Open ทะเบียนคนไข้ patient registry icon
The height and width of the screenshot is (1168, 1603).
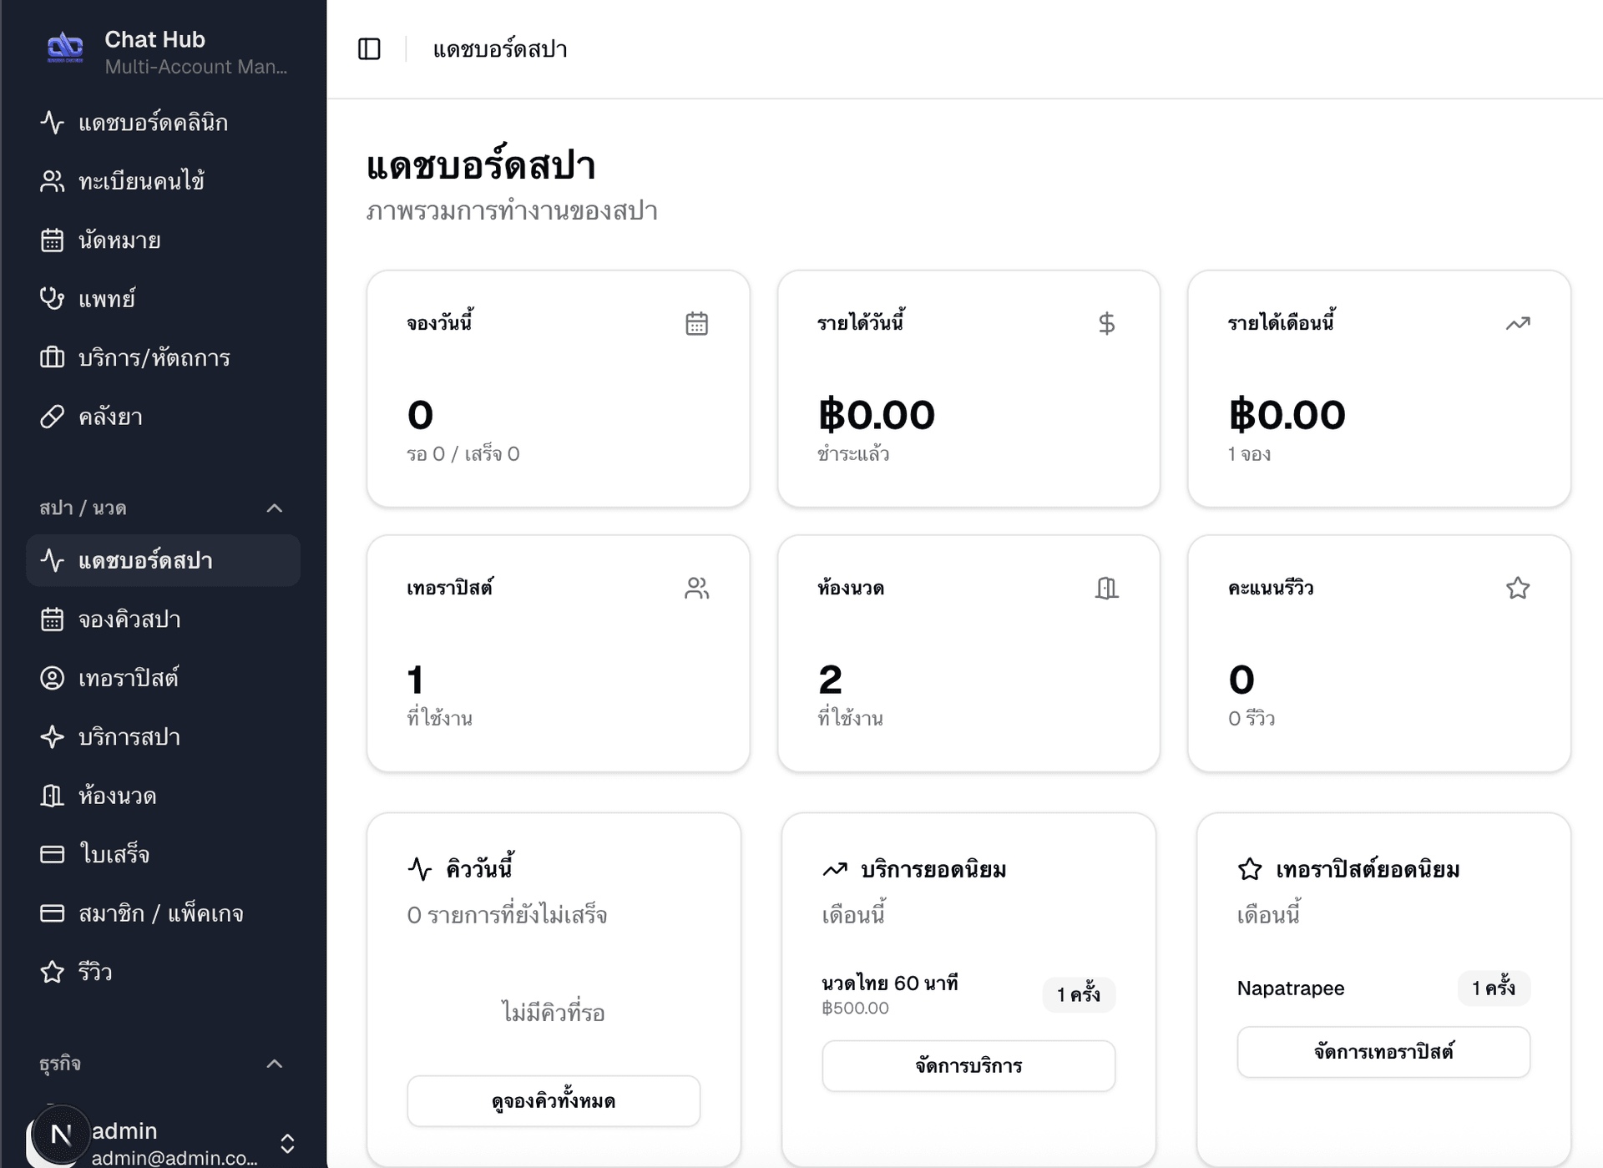click(x=52, y=181)
